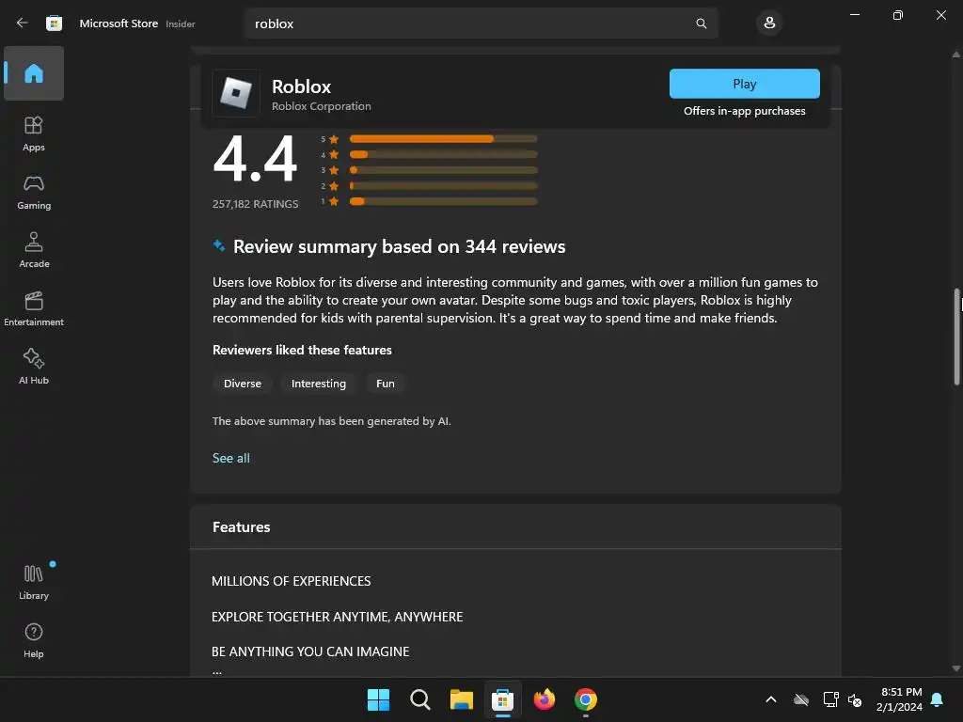Click the Roblox Corporation publisher name
The height and width of the screenshot is (722, 963).
322,106
